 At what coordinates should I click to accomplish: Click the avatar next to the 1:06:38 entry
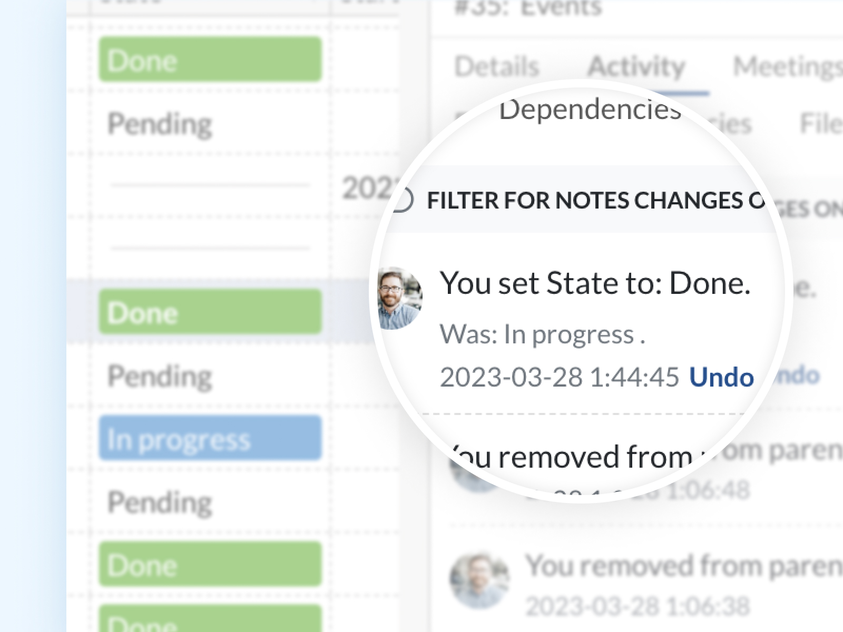click(479, 580)
